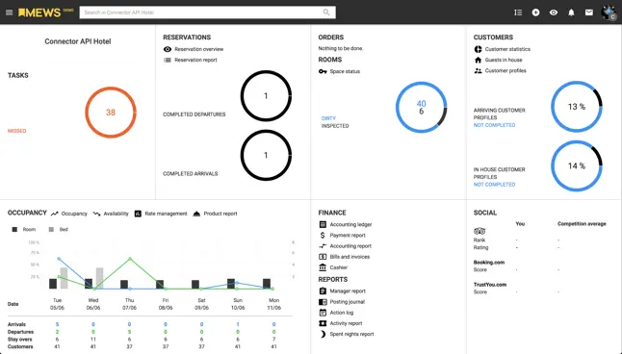Click the Cashier bank icon
The height and width of the screenshot is (354, 622).
coord(323,267)
